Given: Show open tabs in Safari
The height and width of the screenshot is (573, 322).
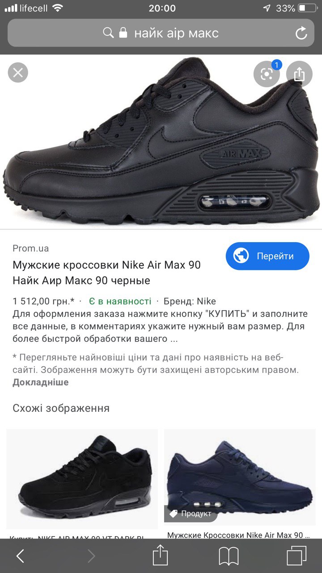Looking at the screenshot, I should click(x=297, y=556).
